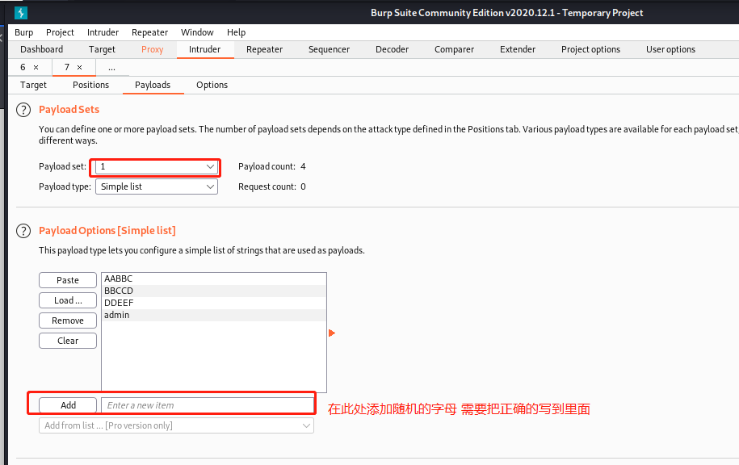
Task: Open the Help menu
Action: coord(236,32)
